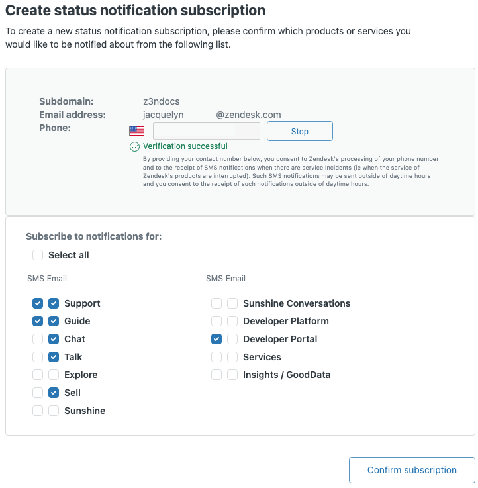The width and height of the screenshot is (478, 488).
Task: Uncheck the Email checkbox for Sell
Action: click(54, 393)
